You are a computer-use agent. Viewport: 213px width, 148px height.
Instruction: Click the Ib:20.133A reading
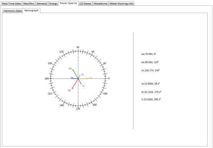click(x=151, y=92)
